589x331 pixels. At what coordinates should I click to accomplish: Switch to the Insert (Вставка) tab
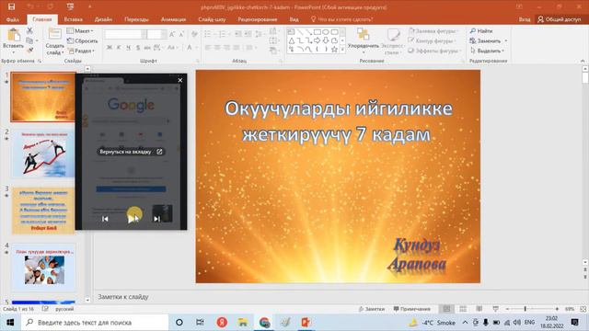coord(74,19)
